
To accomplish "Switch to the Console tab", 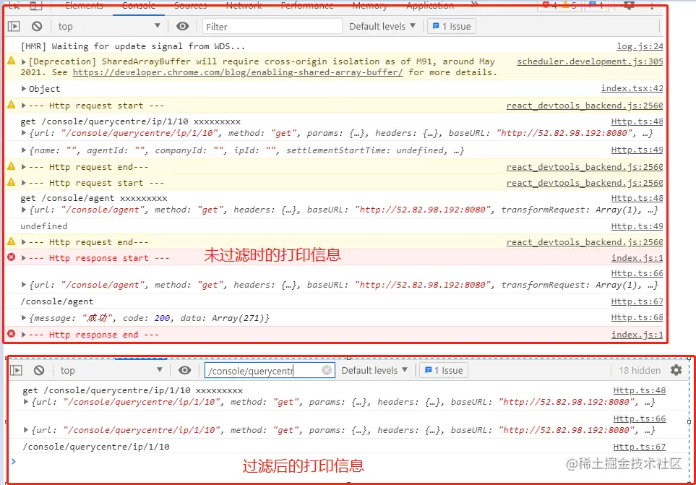I will (139, 6).
